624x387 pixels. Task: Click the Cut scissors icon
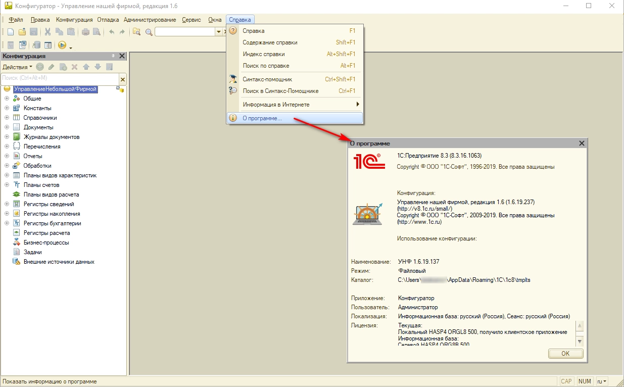pos(48,32)
